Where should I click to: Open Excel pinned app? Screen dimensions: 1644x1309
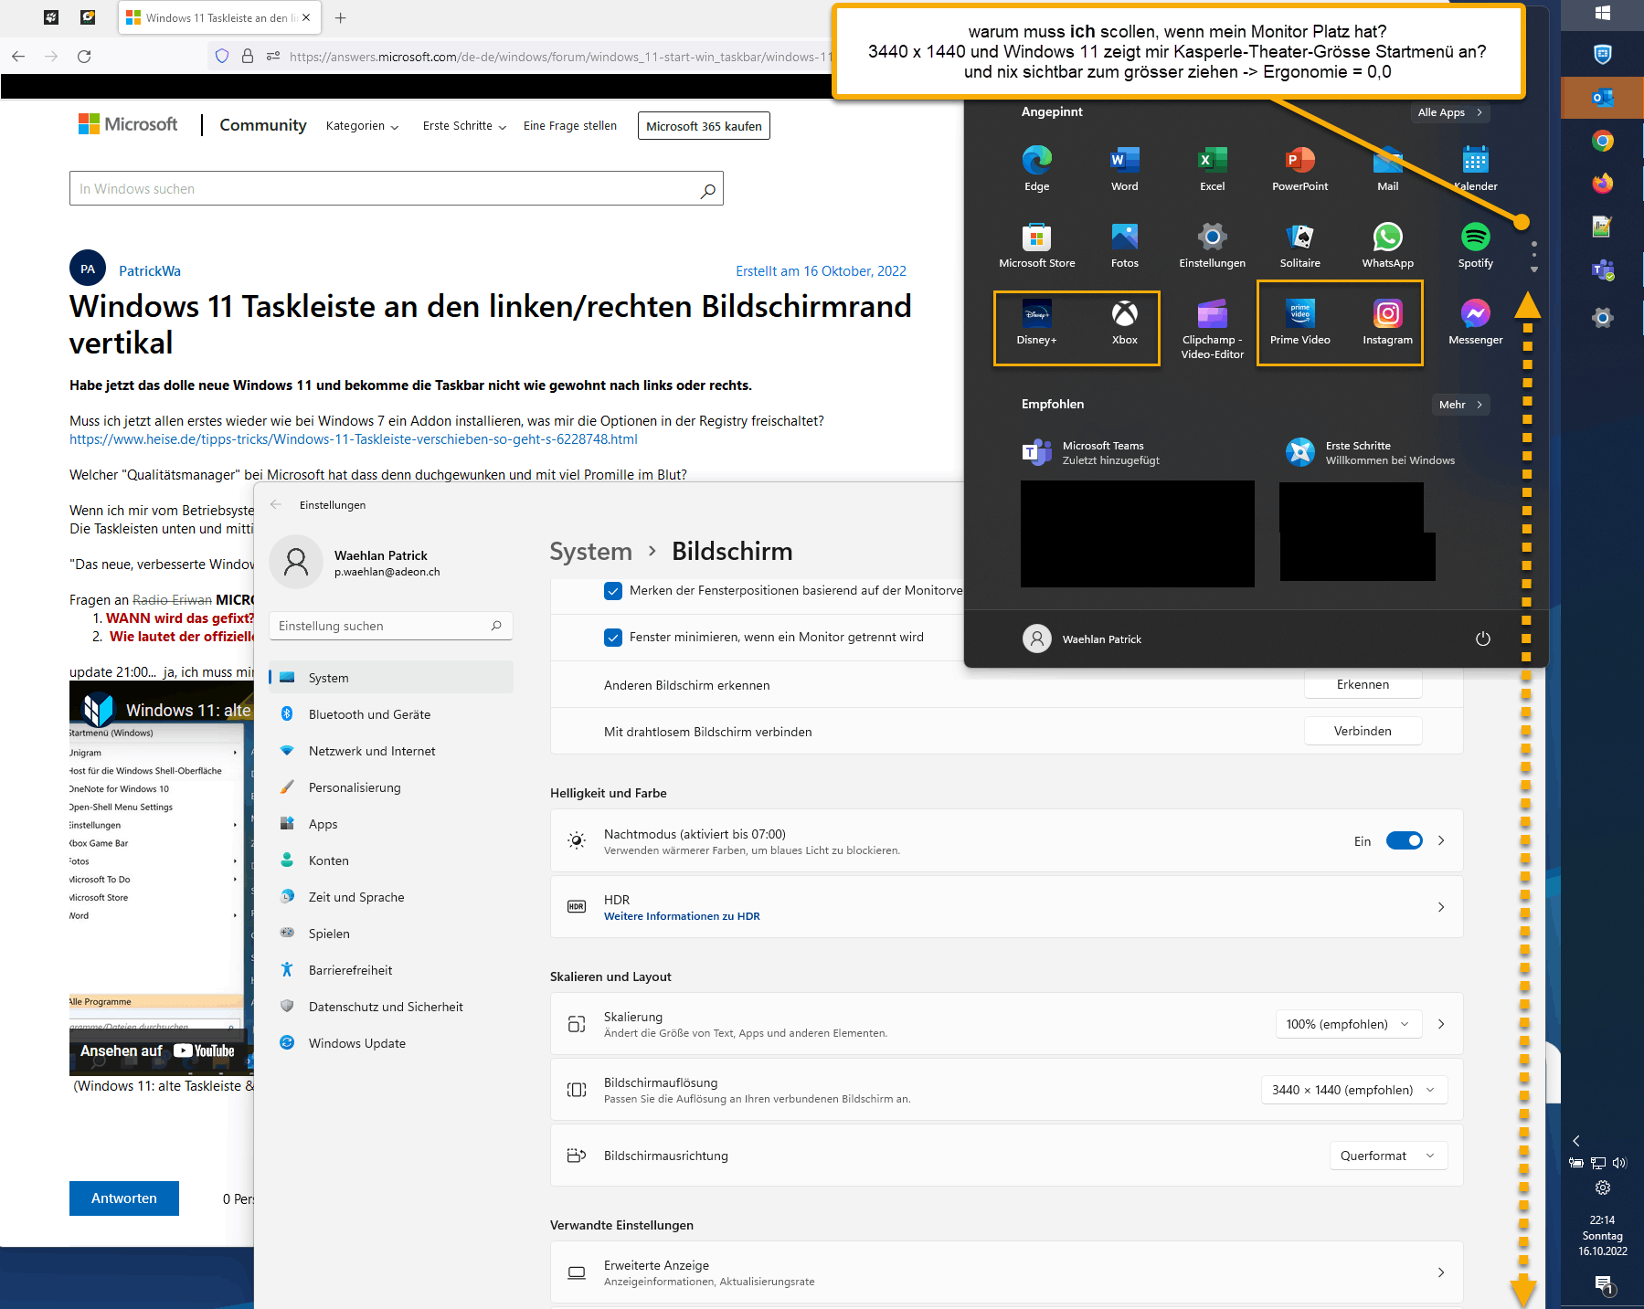(1212, 169)
